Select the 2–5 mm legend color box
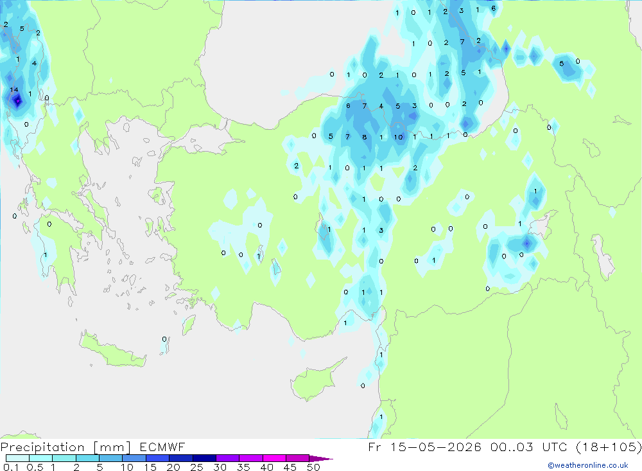The image size is (642, 471). tap(87, 458)
